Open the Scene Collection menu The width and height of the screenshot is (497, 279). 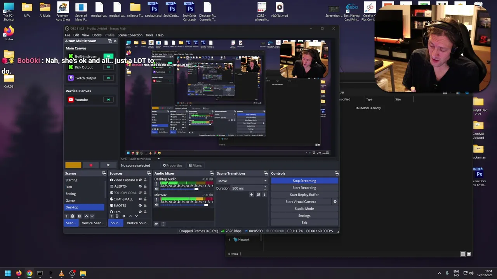tap(130, 35)
